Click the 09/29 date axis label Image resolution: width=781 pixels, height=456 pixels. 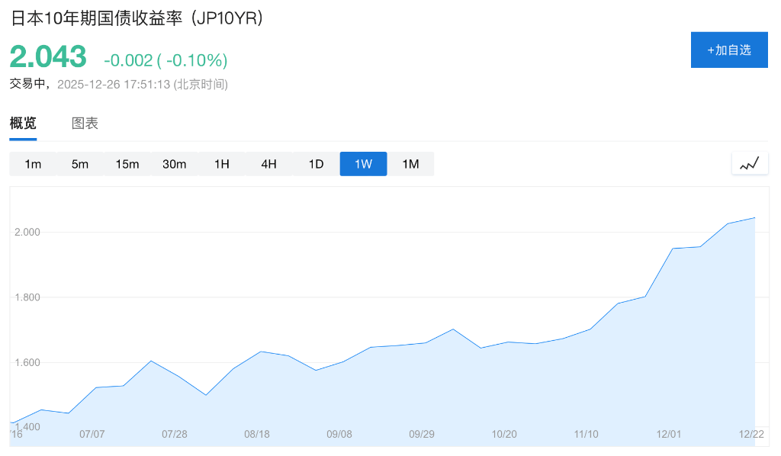(422, 434)
